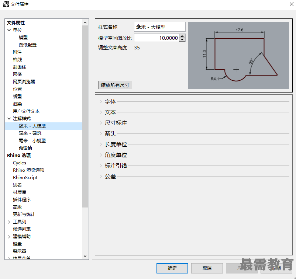296x279 pixels.
Task: Confirm with the 确定 button
Action: (172, 268)
